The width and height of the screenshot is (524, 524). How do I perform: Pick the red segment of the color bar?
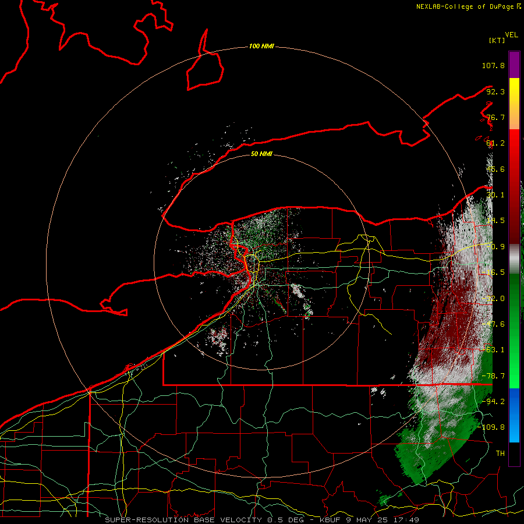click(514, 186)
